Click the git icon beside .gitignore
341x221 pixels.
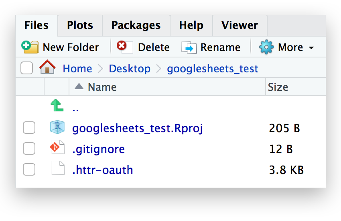click(x=57, y=149)
